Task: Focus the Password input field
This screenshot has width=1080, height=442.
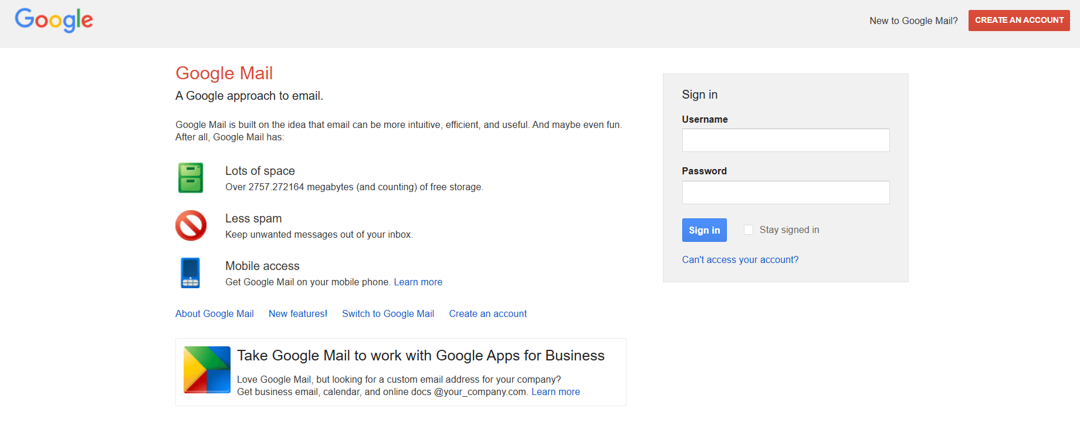Action: (786, 193)
